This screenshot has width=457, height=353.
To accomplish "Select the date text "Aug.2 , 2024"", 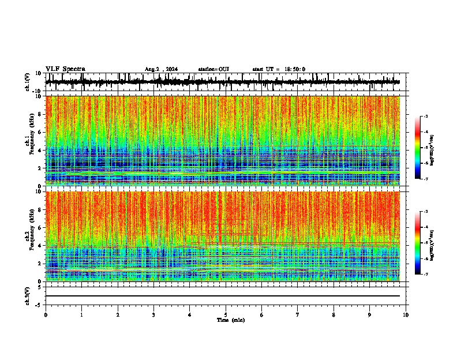I will pos(161,69).
